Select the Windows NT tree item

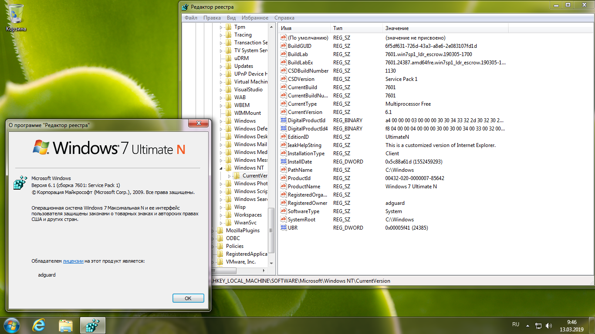[249, 168]
